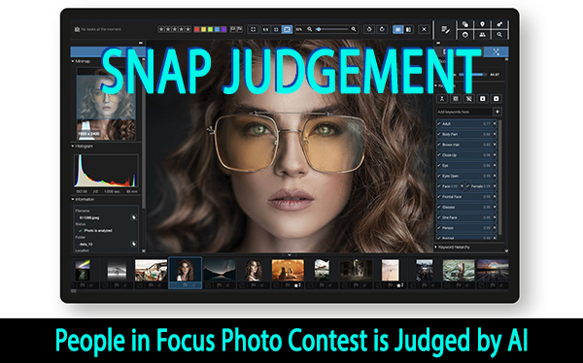The width and height of the screenshot is (583, 363).
Task: Click the fit-to-screen zoom icon highlighted in blue
Action: [x=287, y=29]
